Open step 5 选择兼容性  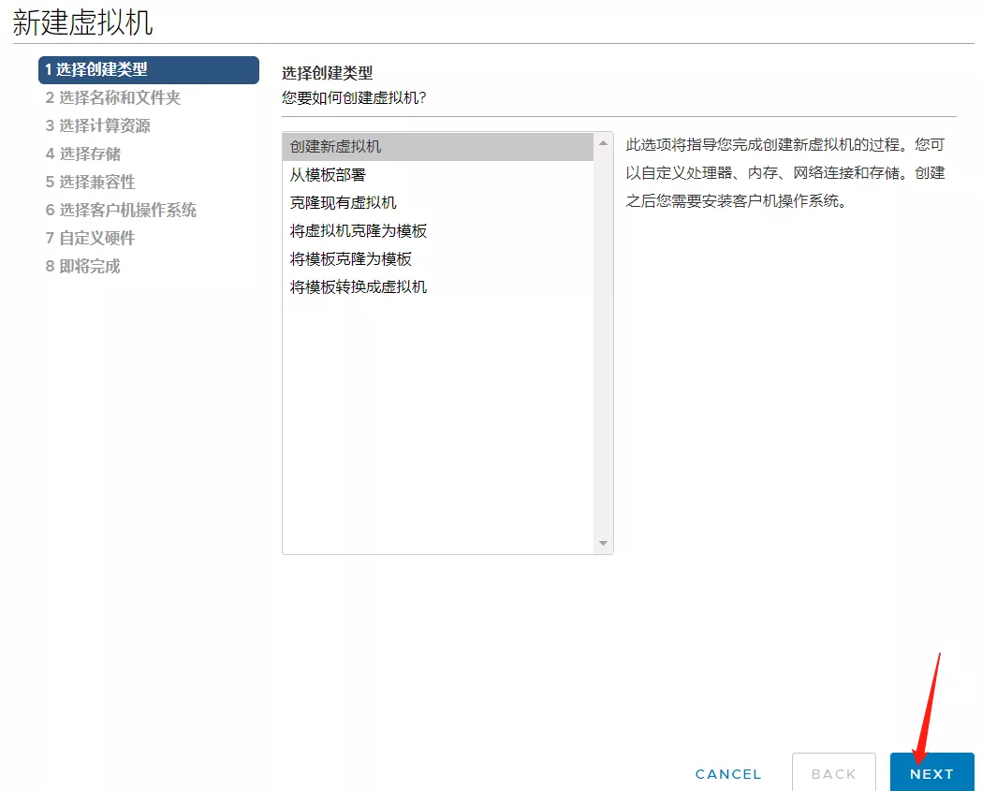click(x=90, y=182)
